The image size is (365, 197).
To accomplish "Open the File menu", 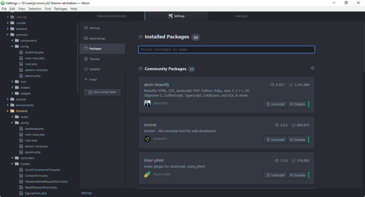I will point(4,9).
